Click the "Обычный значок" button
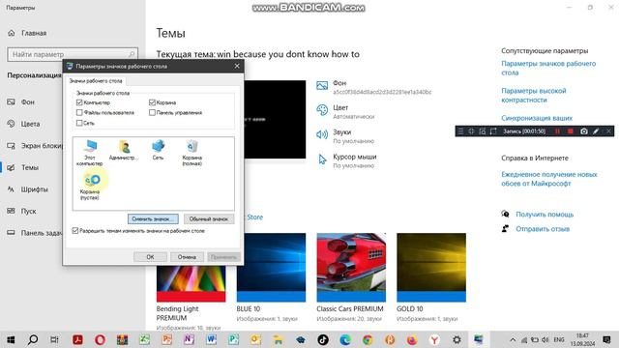This screenshot has height=348, width=619. [x=209, y=219]
